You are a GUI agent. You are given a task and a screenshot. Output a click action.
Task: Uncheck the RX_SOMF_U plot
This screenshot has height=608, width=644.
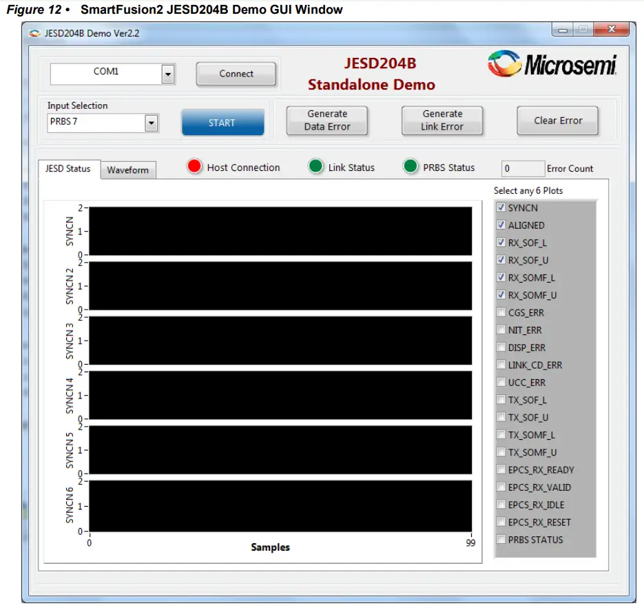tap(501, 295)
